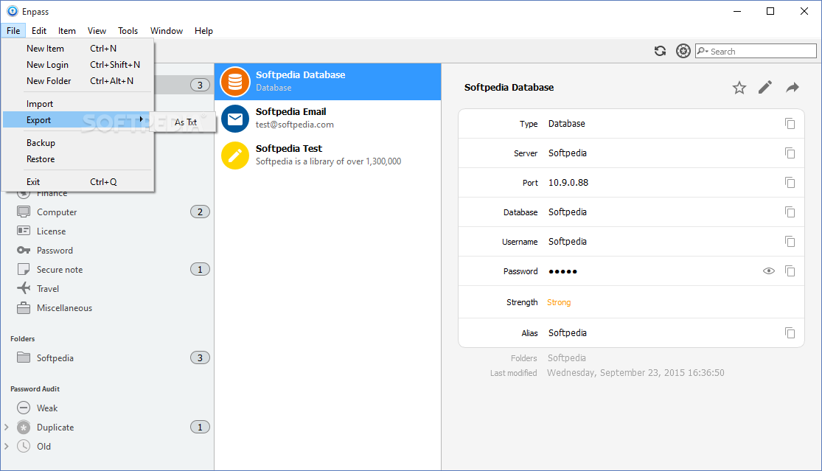Select Softpedia Email list item
Viewport: 822px width, 471px height.
pyautogui.click(x=327, y=119)
